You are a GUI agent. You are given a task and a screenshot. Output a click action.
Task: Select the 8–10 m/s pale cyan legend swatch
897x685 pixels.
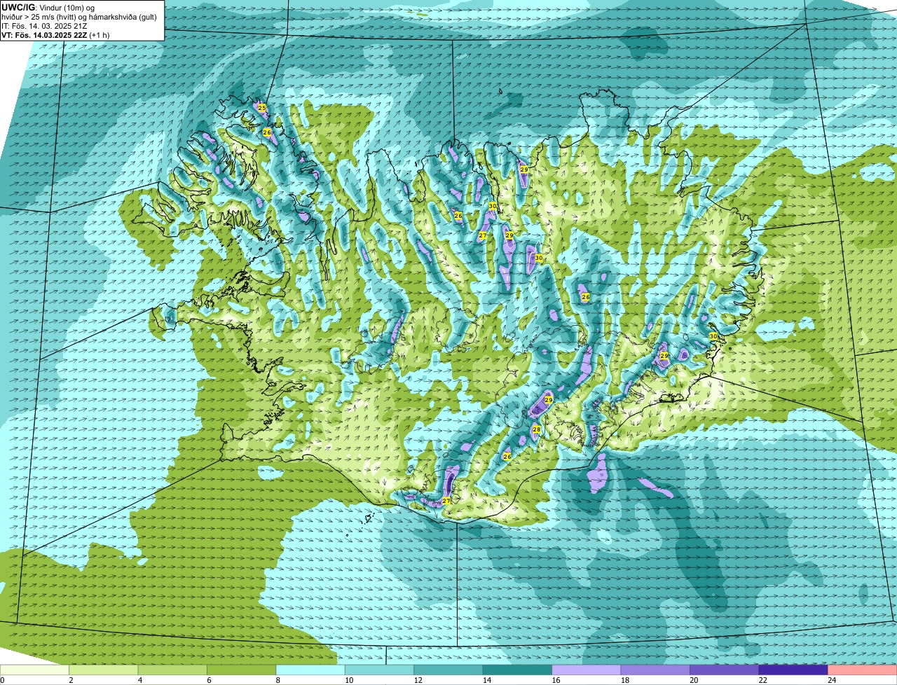(x=311, y=670)
